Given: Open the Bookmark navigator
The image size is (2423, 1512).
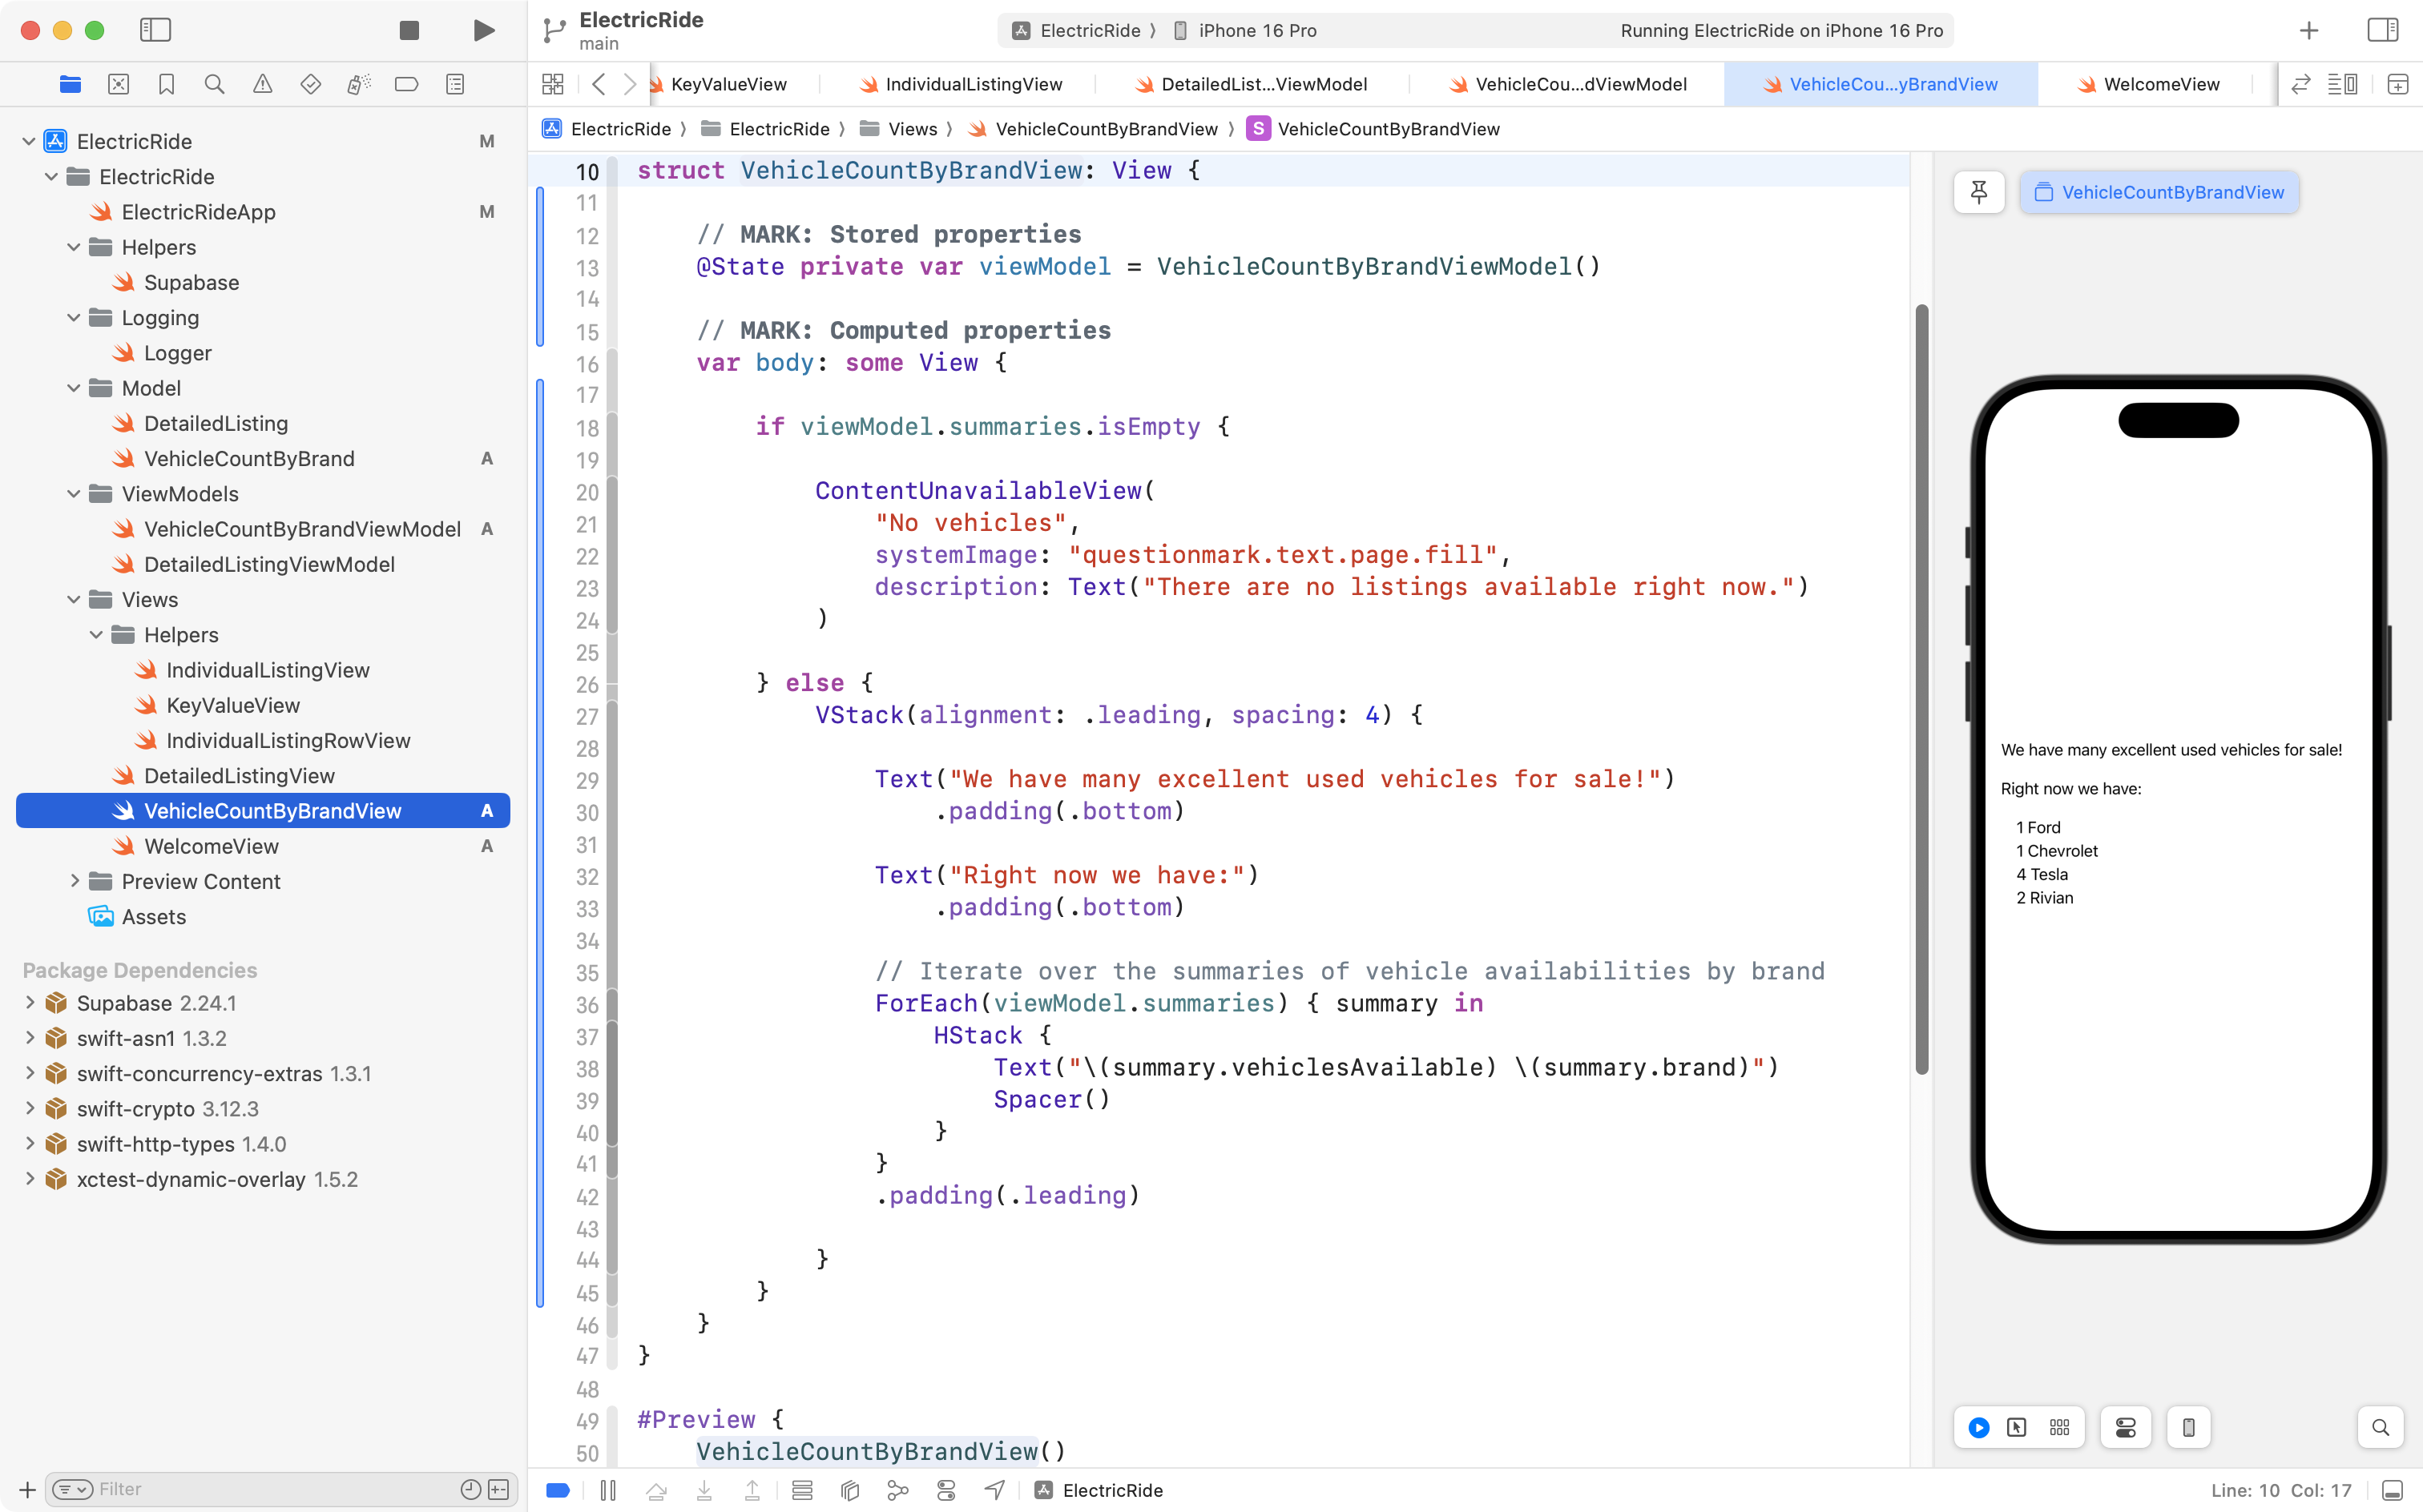Looking at the screenshot, I should (166, 84).
